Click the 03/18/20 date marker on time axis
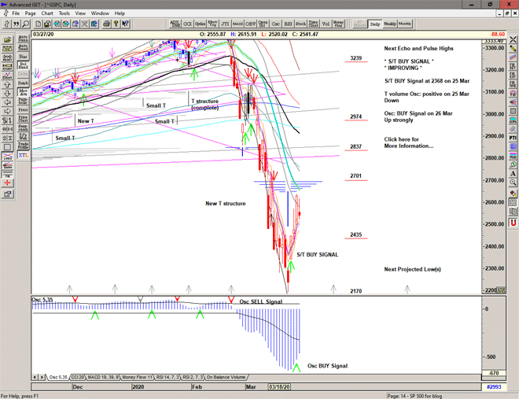 [279, 386]
